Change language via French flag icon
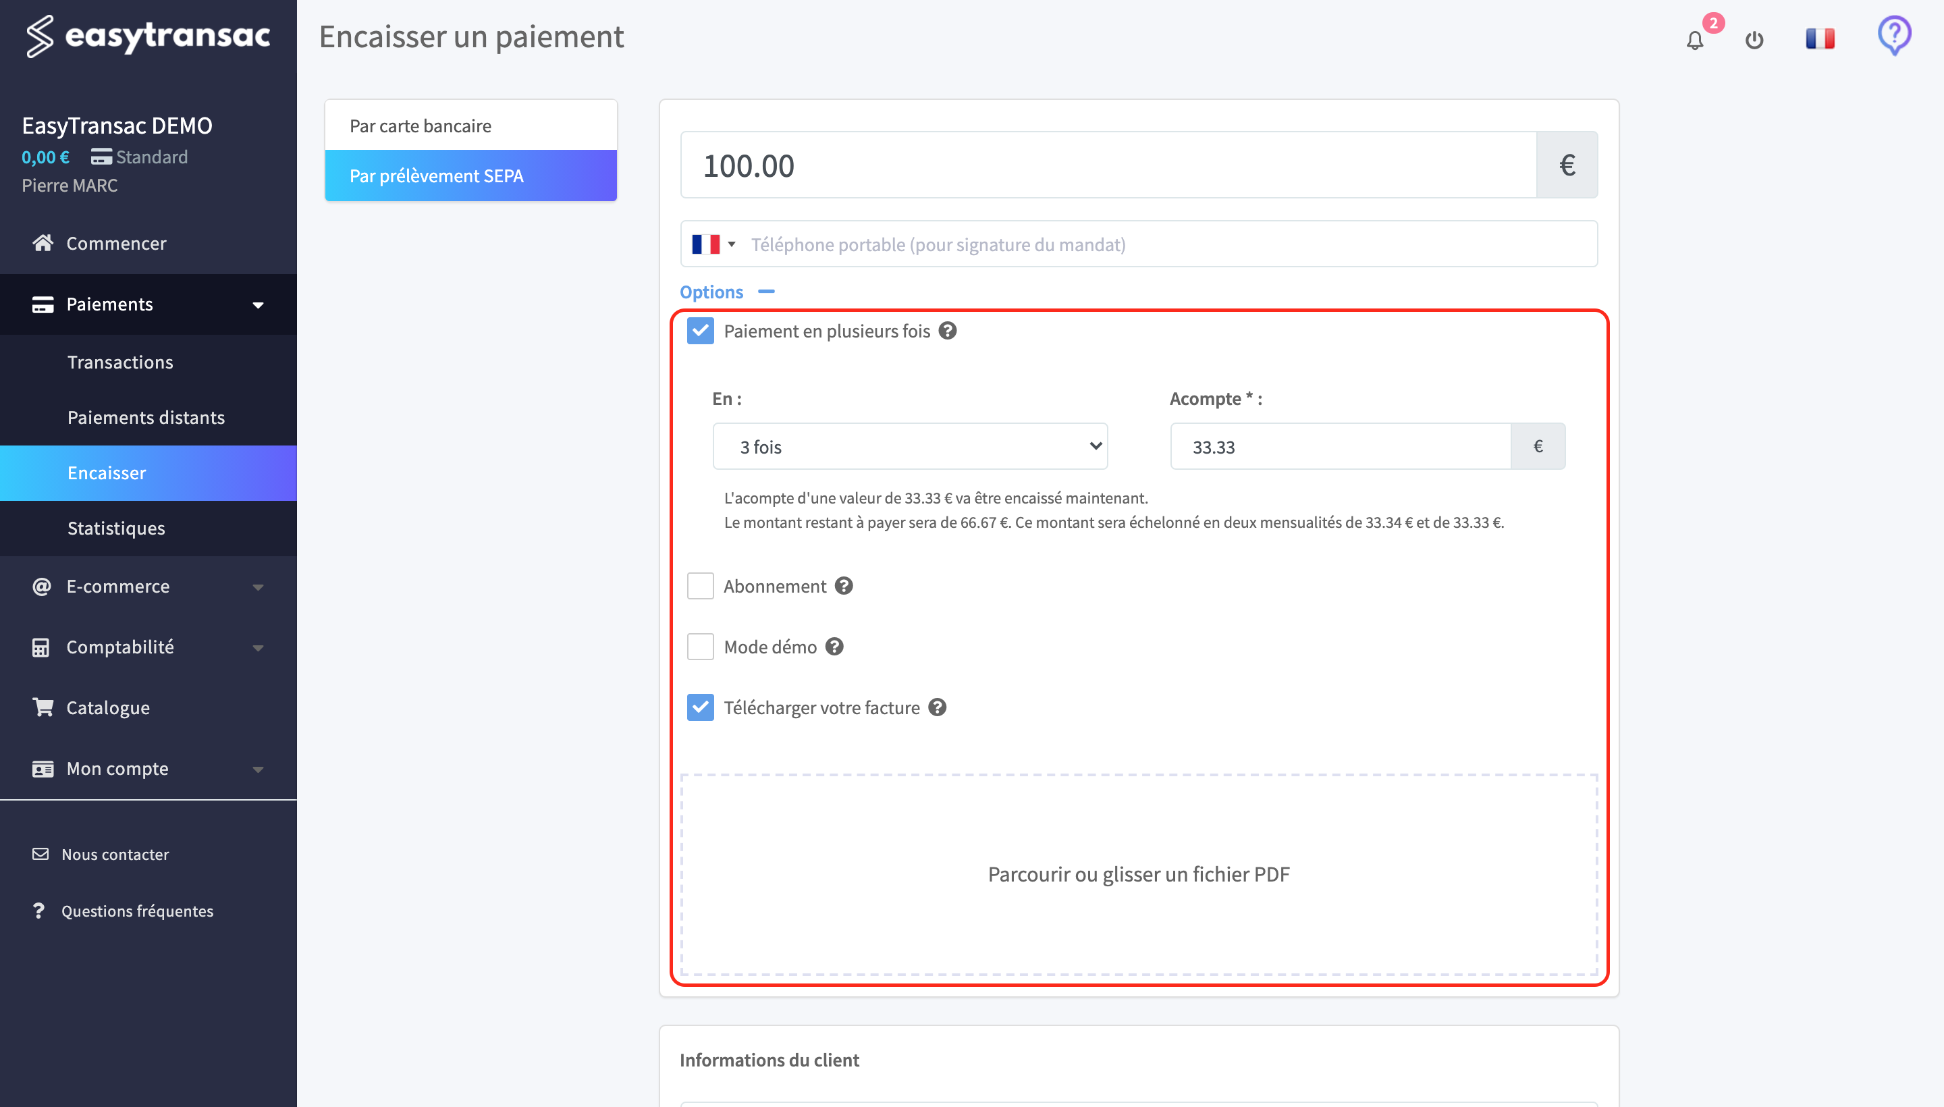Viewport: 1944px width, 1107px height. 1820,38
